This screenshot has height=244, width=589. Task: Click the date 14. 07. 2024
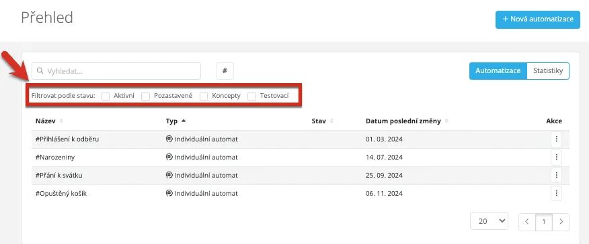click(x=384, y=157)
